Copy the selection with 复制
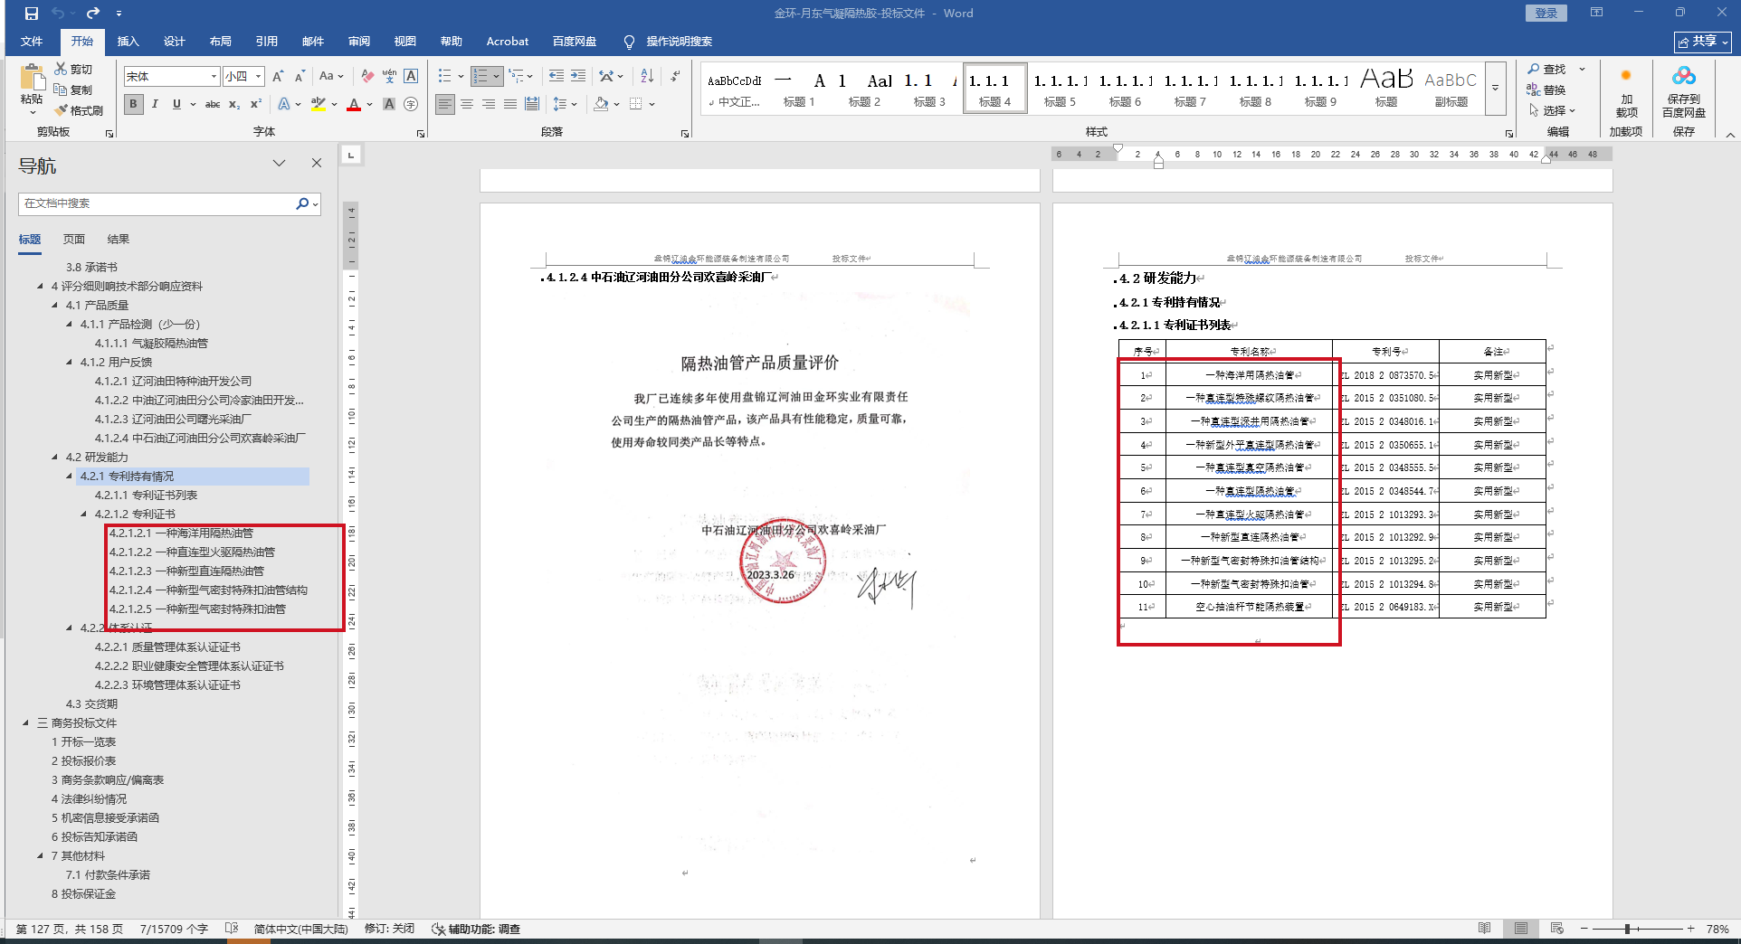 tap(73, 90)
